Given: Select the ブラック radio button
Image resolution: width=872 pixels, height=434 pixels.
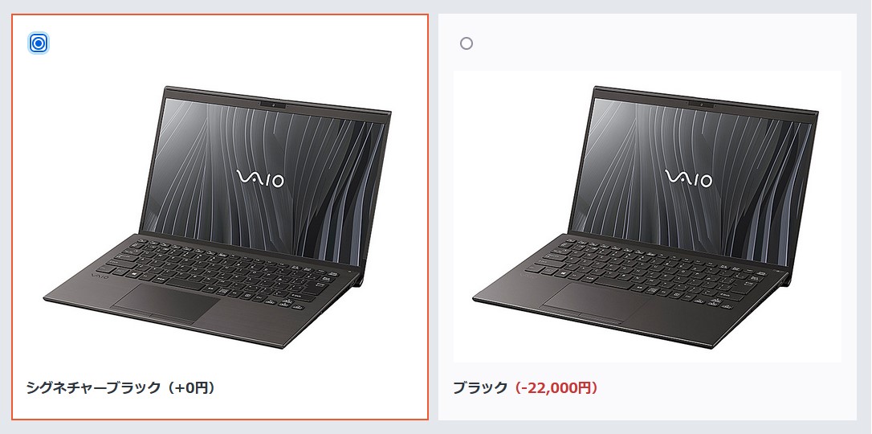Looking at the screenshot, I should pos(467,43).
